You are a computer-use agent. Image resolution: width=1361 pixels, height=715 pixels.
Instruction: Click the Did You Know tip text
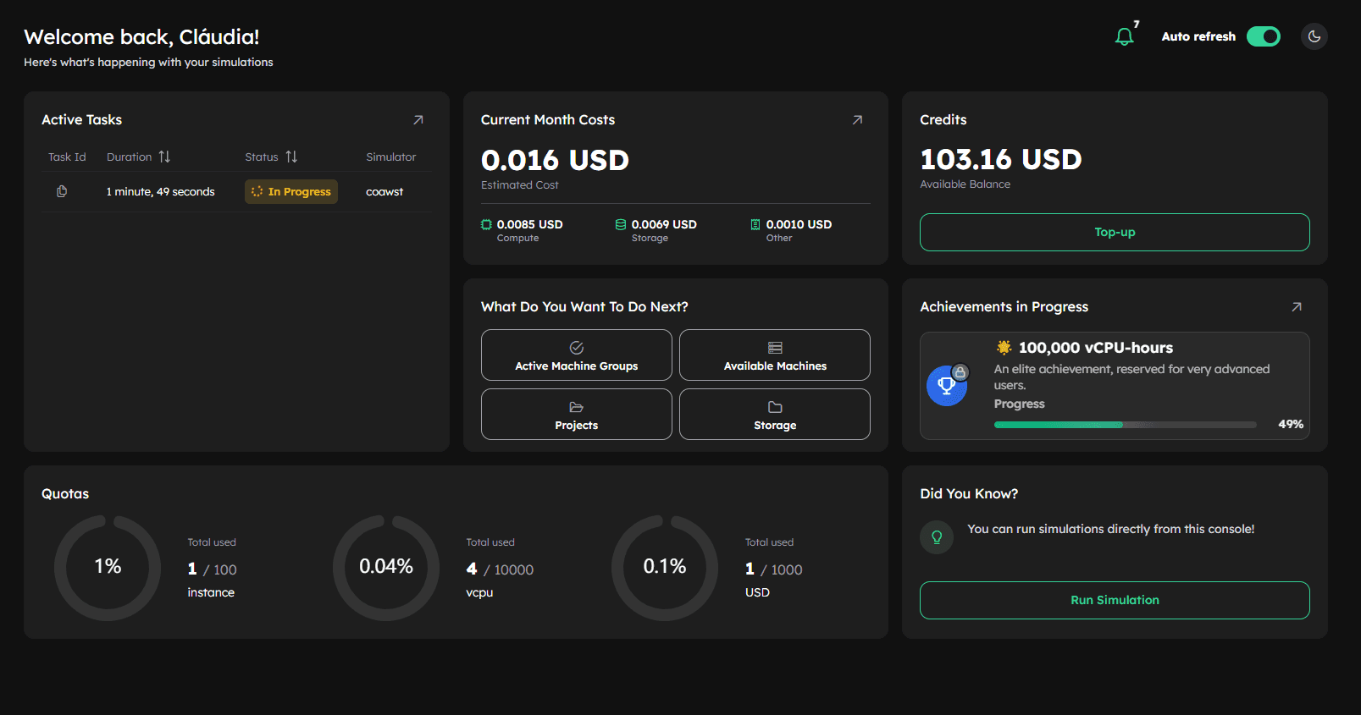[1111, 529]
